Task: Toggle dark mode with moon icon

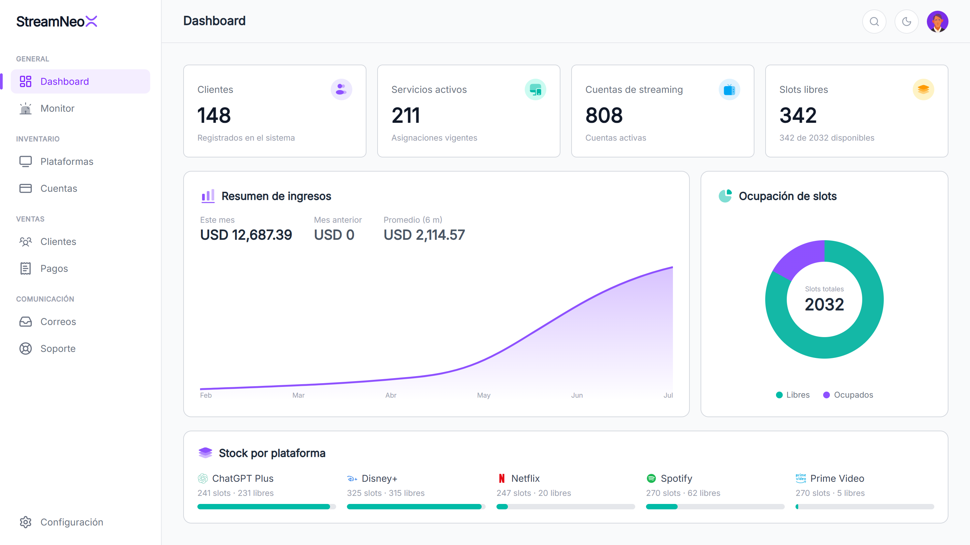Action: click(x=906, y=22)
